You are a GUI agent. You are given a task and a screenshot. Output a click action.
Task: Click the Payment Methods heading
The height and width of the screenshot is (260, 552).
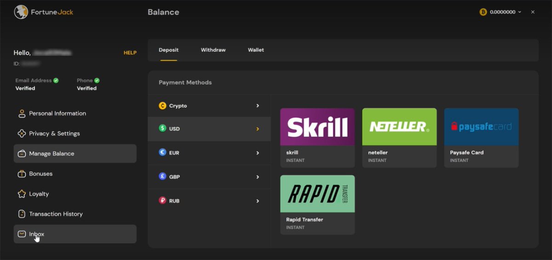[x=185, y=83]
